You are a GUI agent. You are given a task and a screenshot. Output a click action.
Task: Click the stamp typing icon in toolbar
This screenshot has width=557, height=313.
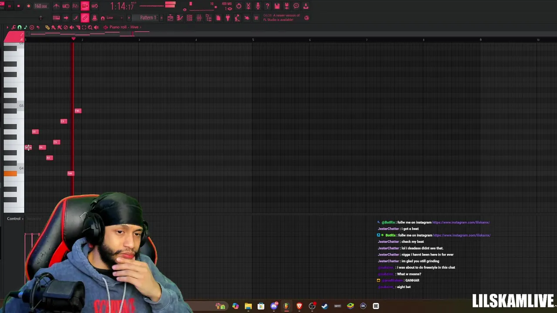94,18
